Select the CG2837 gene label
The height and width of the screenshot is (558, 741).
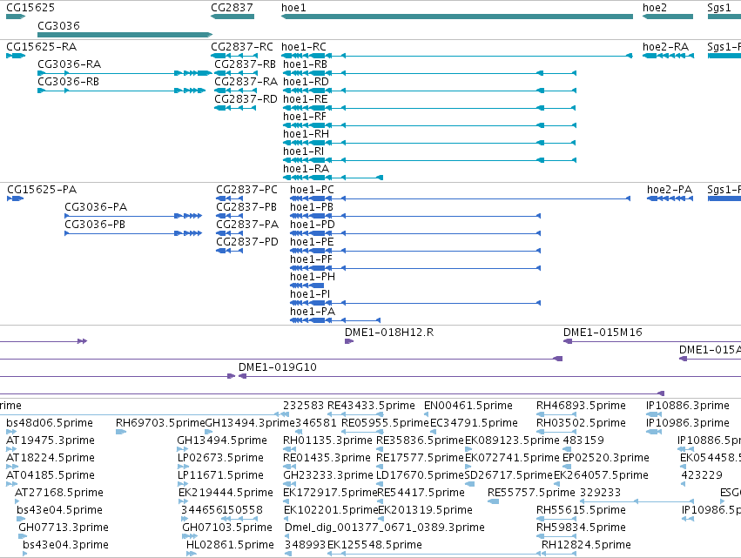tap(232, 8)
